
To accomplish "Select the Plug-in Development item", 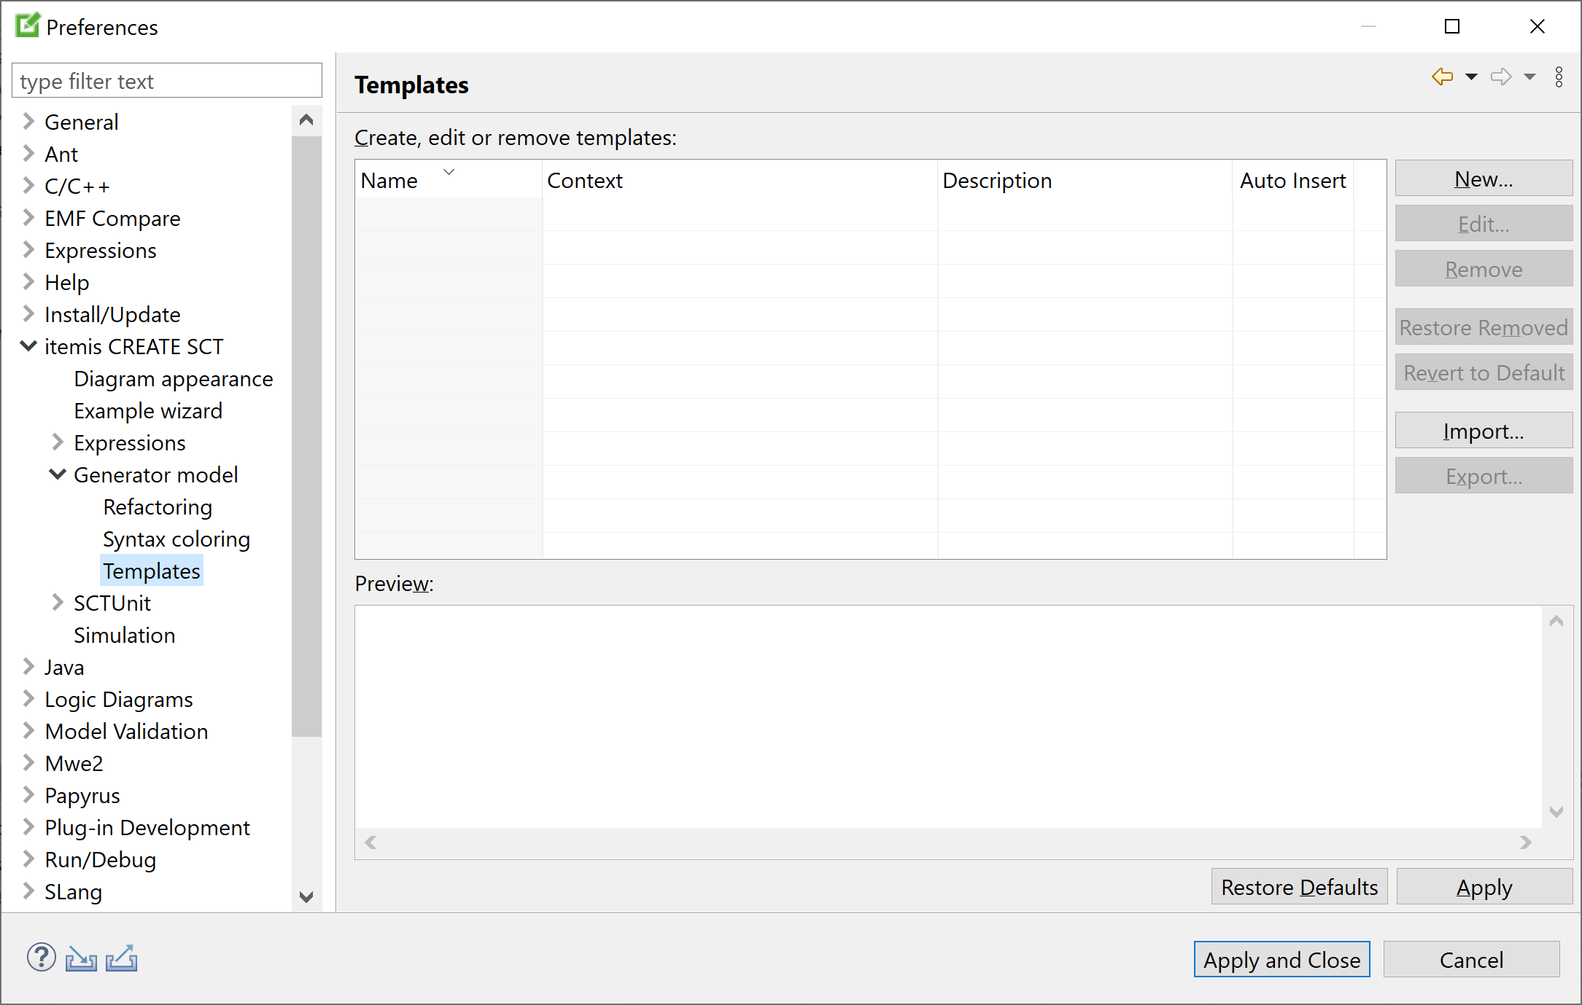I will click(147, 828).
